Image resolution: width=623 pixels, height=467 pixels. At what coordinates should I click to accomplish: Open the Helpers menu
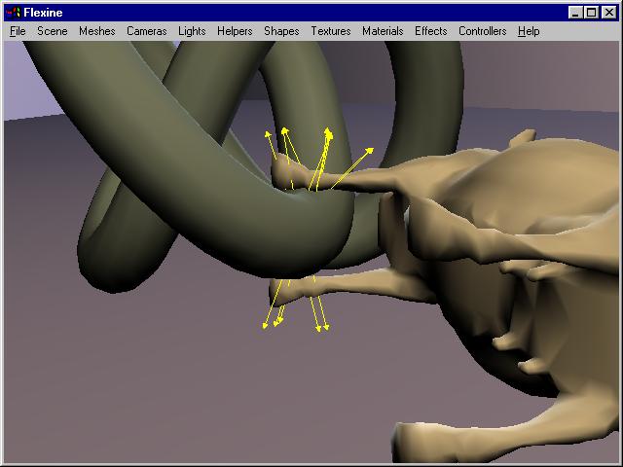[235, 31]
